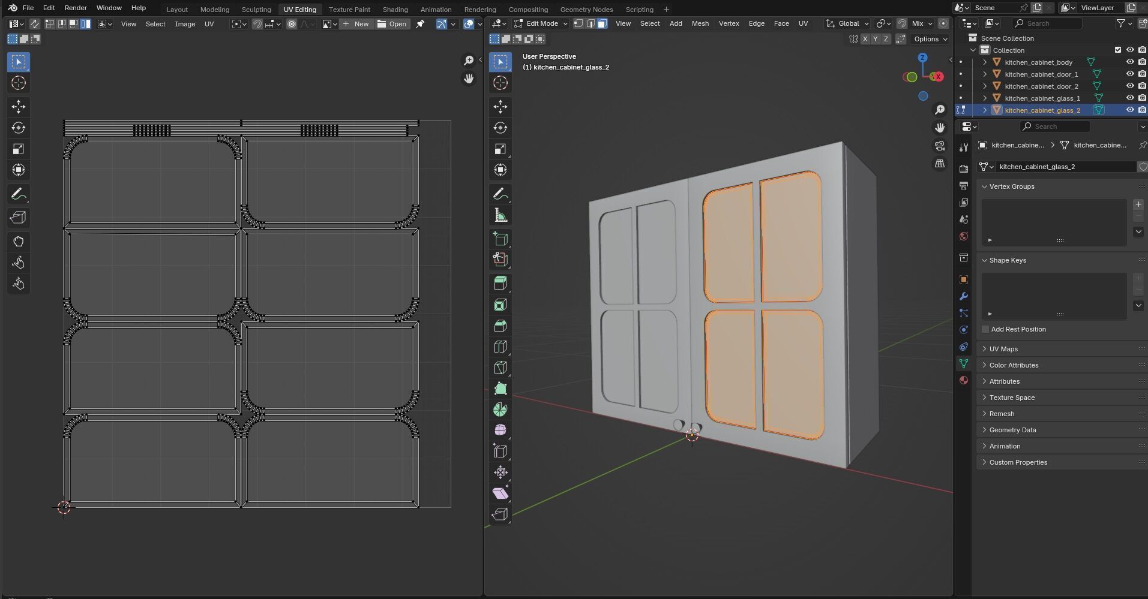The height and width of the screenshot is (599, 1148).
Task: Hide kitchen_cabinet_door_2 in viewport
Action: pyautogui.click(x=1130, y=86)
